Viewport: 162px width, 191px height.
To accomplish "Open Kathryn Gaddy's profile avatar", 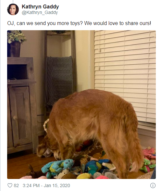I will point(13,9).
